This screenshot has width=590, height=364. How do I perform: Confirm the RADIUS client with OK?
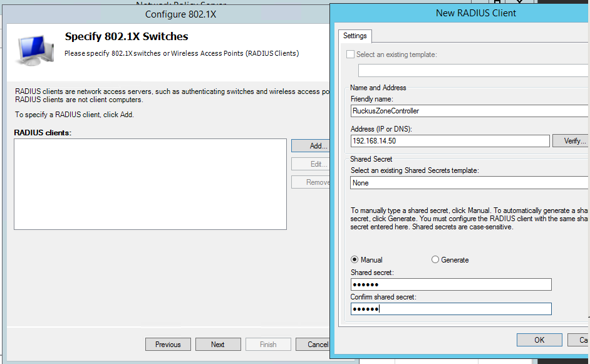coord(539,340)
